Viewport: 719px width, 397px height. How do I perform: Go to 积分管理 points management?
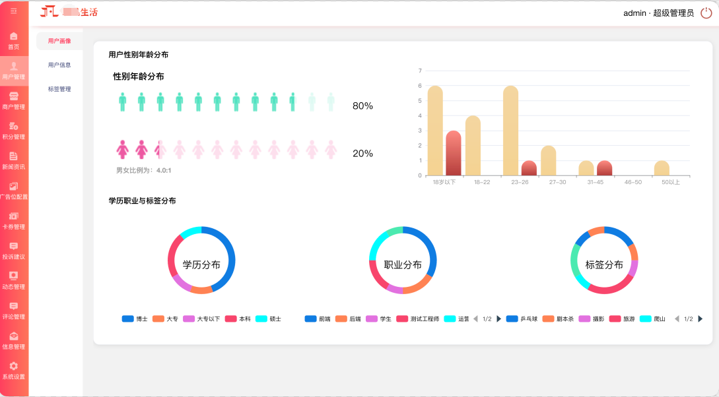tap(14, 131)
